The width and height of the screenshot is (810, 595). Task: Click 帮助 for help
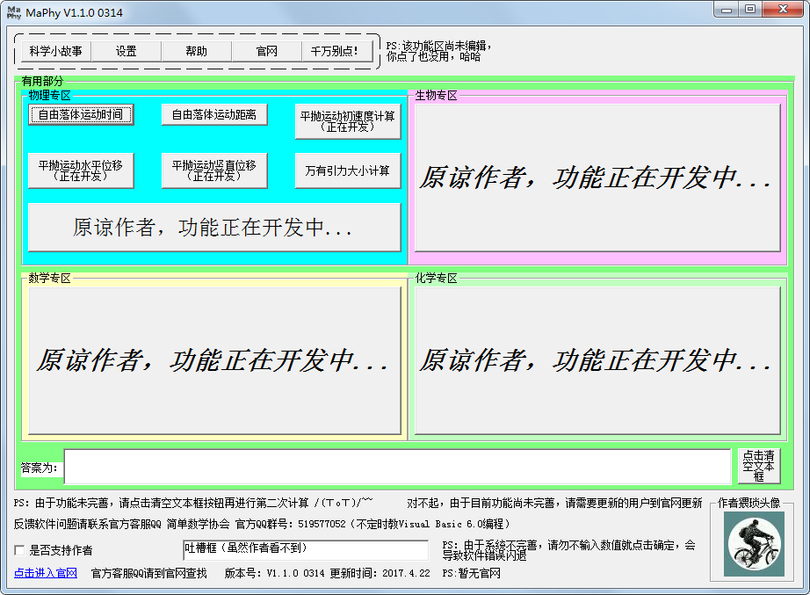point(196,51)
